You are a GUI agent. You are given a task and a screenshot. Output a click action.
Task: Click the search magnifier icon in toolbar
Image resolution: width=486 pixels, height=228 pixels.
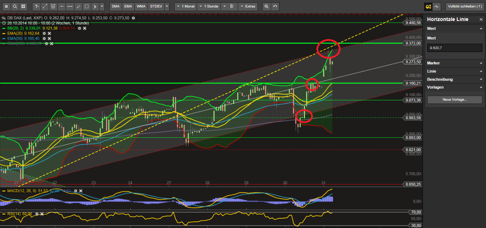15,6
